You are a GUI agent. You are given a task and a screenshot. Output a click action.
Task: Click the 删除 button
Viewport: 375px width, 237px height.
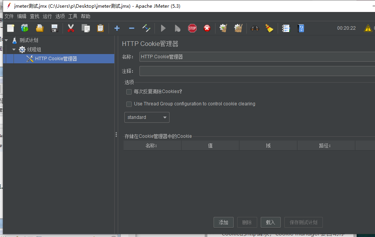click(247, 222)
